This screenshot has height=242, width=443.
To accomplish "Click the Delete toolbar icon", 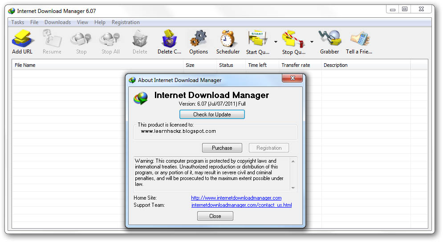I will (x=140, y=39).
